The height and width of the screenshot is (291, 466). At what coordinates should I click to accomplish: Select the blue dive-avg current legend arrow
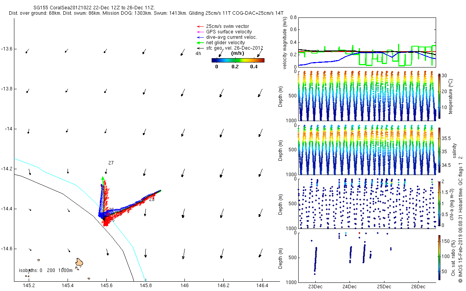point(200,37)
